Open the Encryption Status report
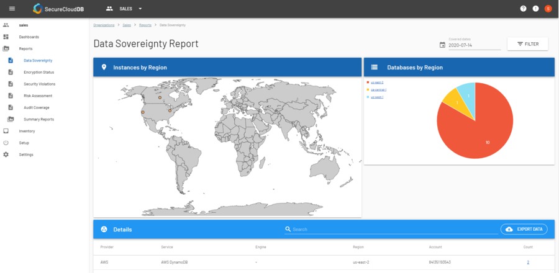 point(39,72)
